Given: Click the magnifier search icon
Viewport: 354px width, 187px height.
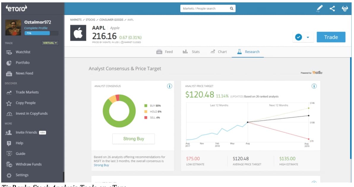Looking at the screenshot, I should (231, 9).
